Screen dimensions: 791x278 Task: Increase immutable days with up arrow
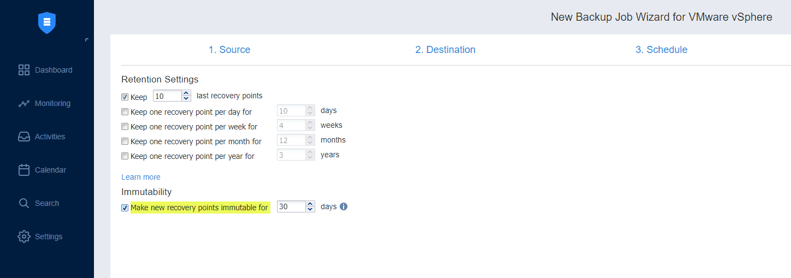pos(310,204)
